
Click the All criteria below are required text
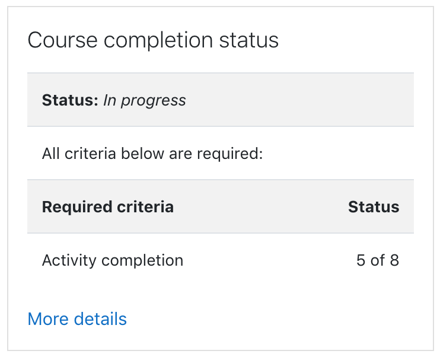coord(152,154)
